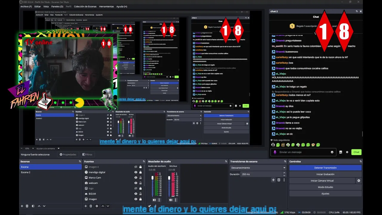The height and width of the screenshot is (215, 382).
Task: Open Colección de Escenas menu
Action: click(x=85, y=7)
